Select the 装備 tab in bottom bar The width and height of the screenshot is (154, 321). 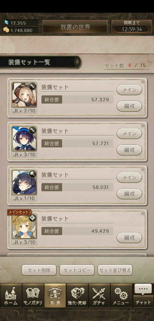tap(55, 296)
